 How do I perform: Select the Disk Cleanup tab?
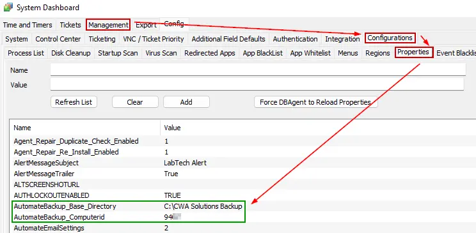(71, 53)
